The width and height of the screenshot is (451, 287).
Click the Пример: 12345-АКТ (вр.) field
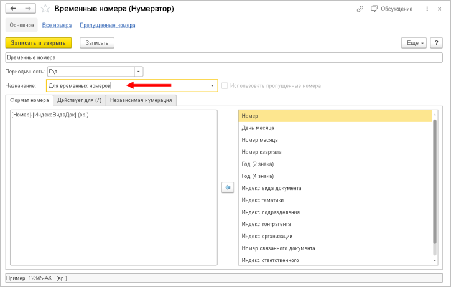224,278
